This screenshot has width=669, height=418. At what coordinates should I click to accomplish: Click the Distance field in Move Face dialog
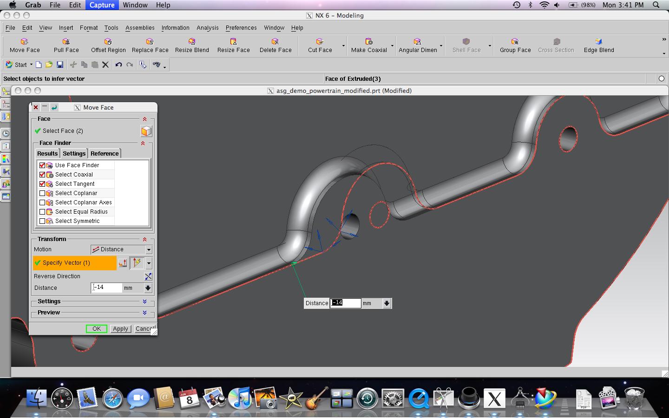[106, 288]
